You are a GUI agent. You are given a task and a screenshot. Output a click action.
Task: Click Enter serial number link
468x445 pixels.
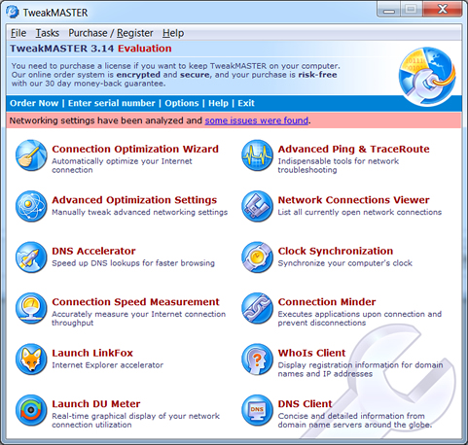(x=112, y=103)
